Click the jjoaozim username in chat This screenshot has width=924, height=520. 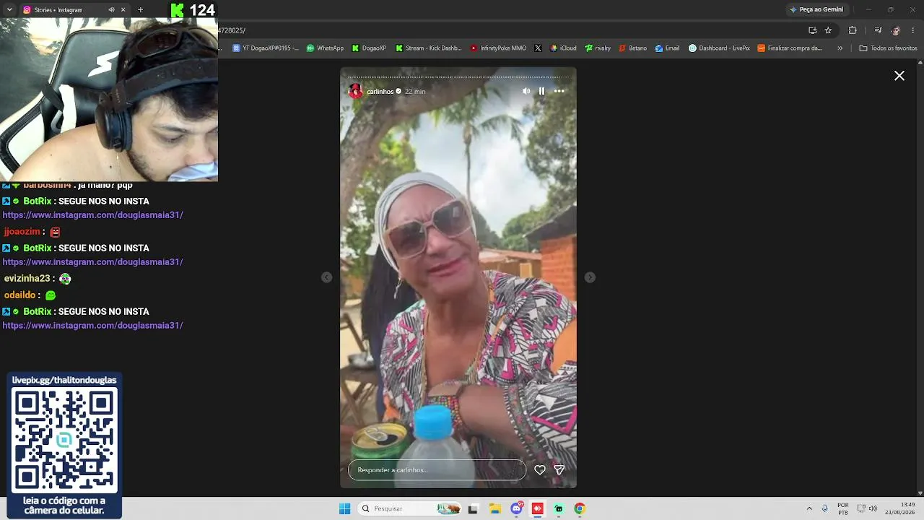tap(22, 232)
